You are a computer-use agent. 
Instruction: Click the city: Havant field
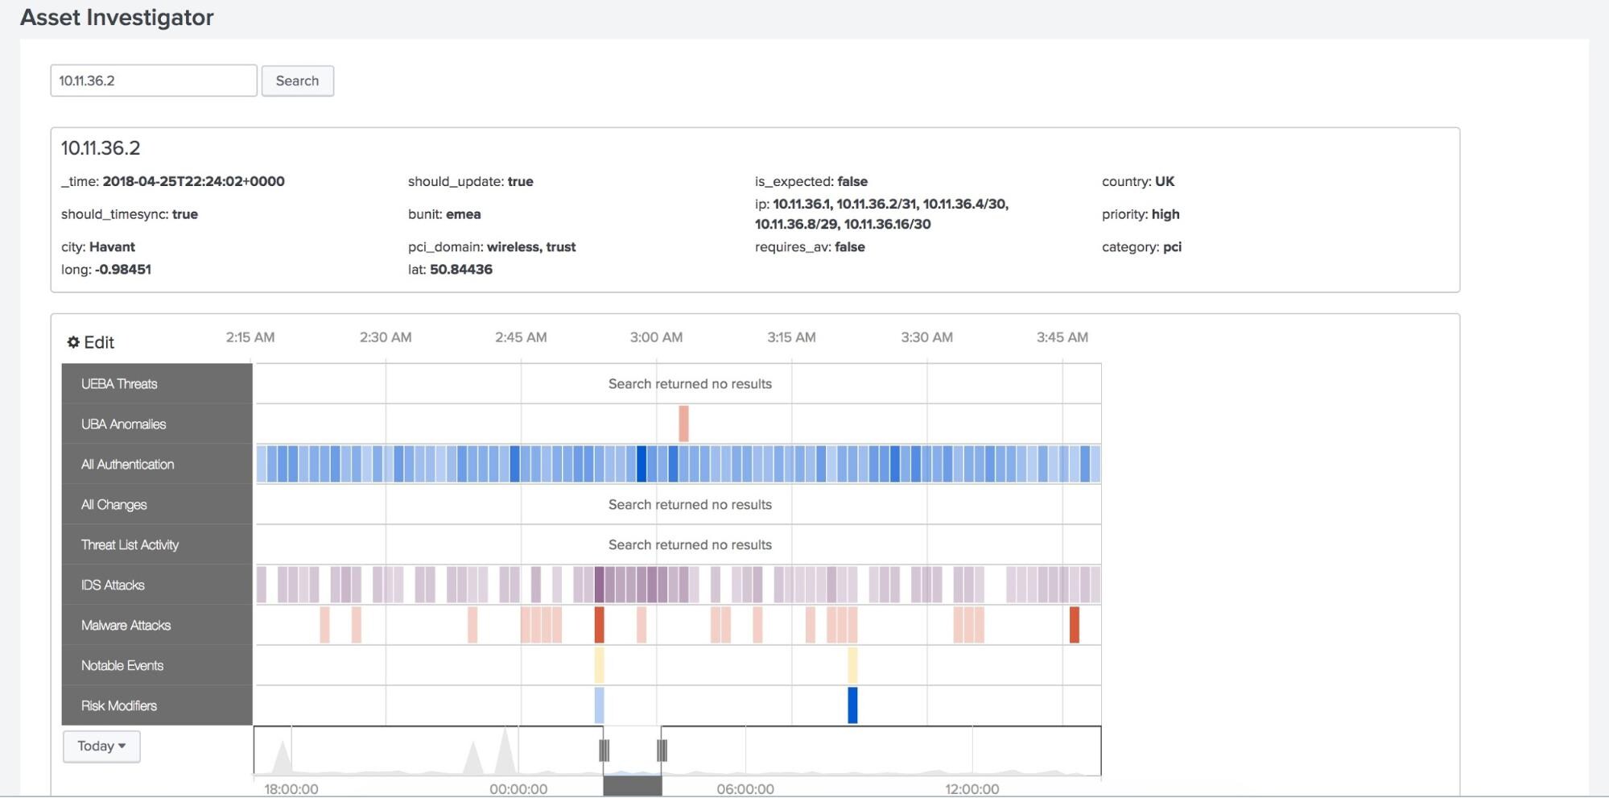pos(98,247)
